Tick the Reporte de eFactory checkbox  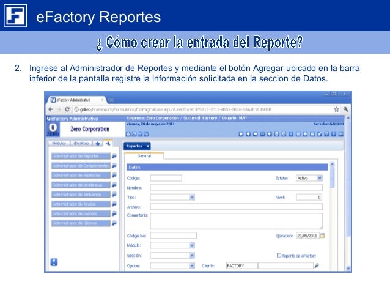[x=279, y=255]
